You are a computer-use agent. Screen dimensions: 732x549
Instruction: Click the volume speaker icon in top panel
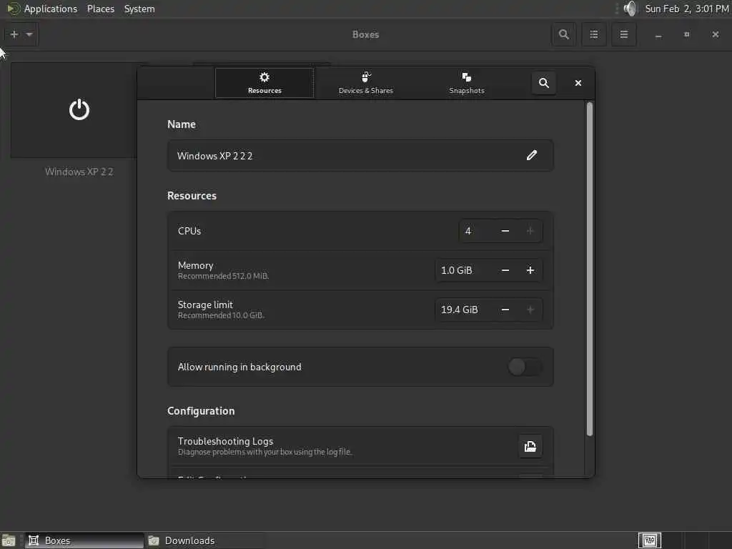[x=630, y=9]
